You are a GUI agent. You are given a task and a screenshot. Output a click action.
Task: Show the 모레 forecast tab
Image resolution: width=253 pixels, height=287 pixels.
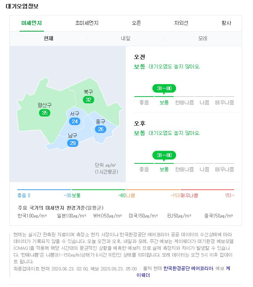pyautogui.click(x=203, y=38)
